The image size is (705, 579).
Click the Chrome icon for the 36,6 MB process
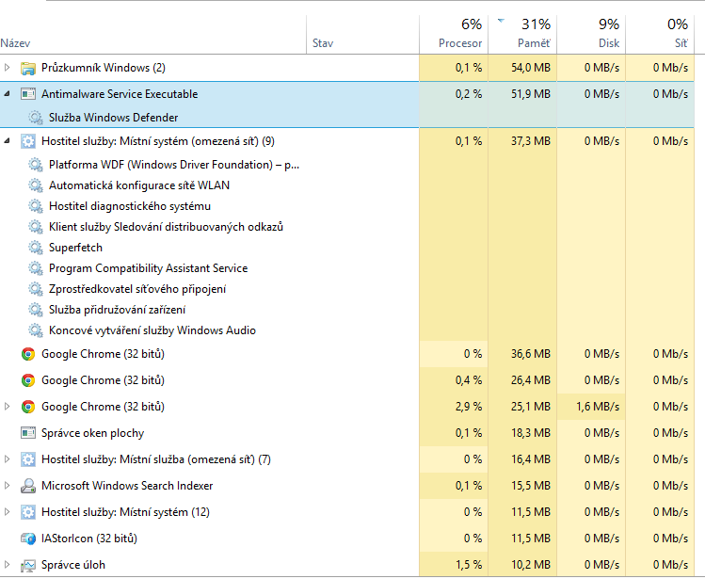coord(28,354)
